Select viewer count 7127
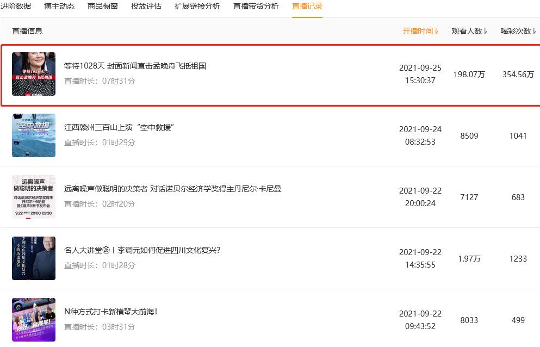The width and height of the screenshot is (540, 347). tap(469, 197)
